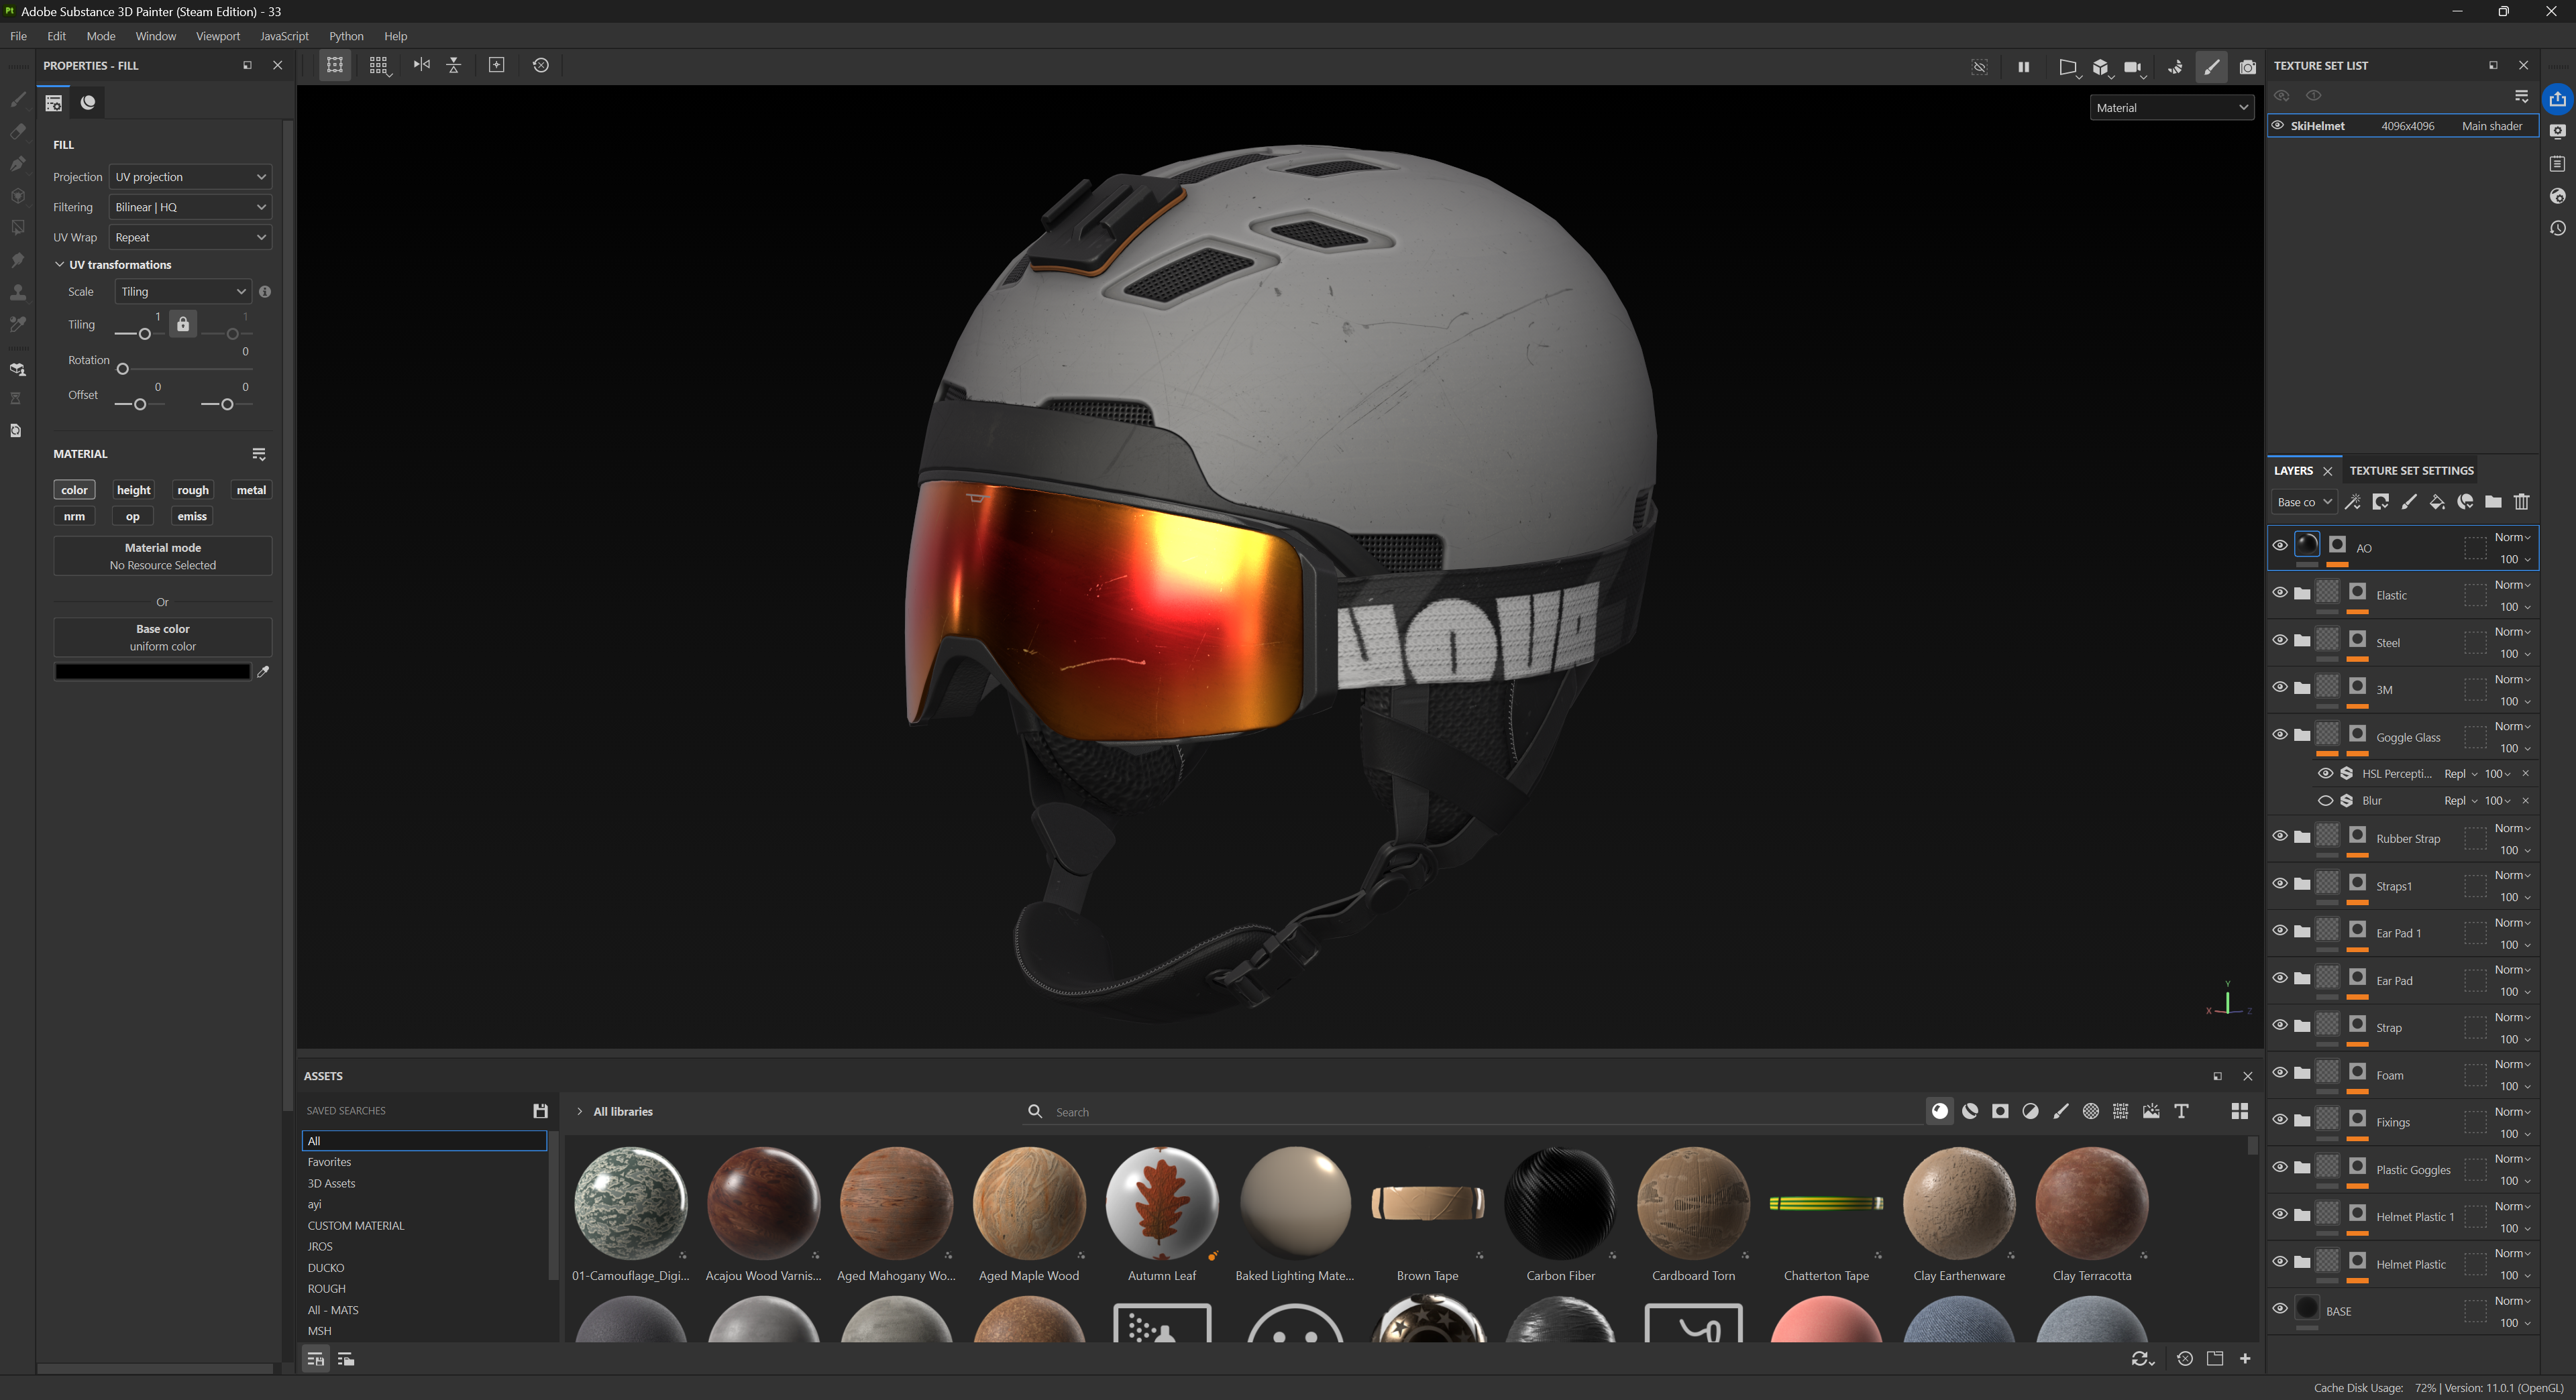Open shader settings icon in right sidebar

[x=2557, y=196]
